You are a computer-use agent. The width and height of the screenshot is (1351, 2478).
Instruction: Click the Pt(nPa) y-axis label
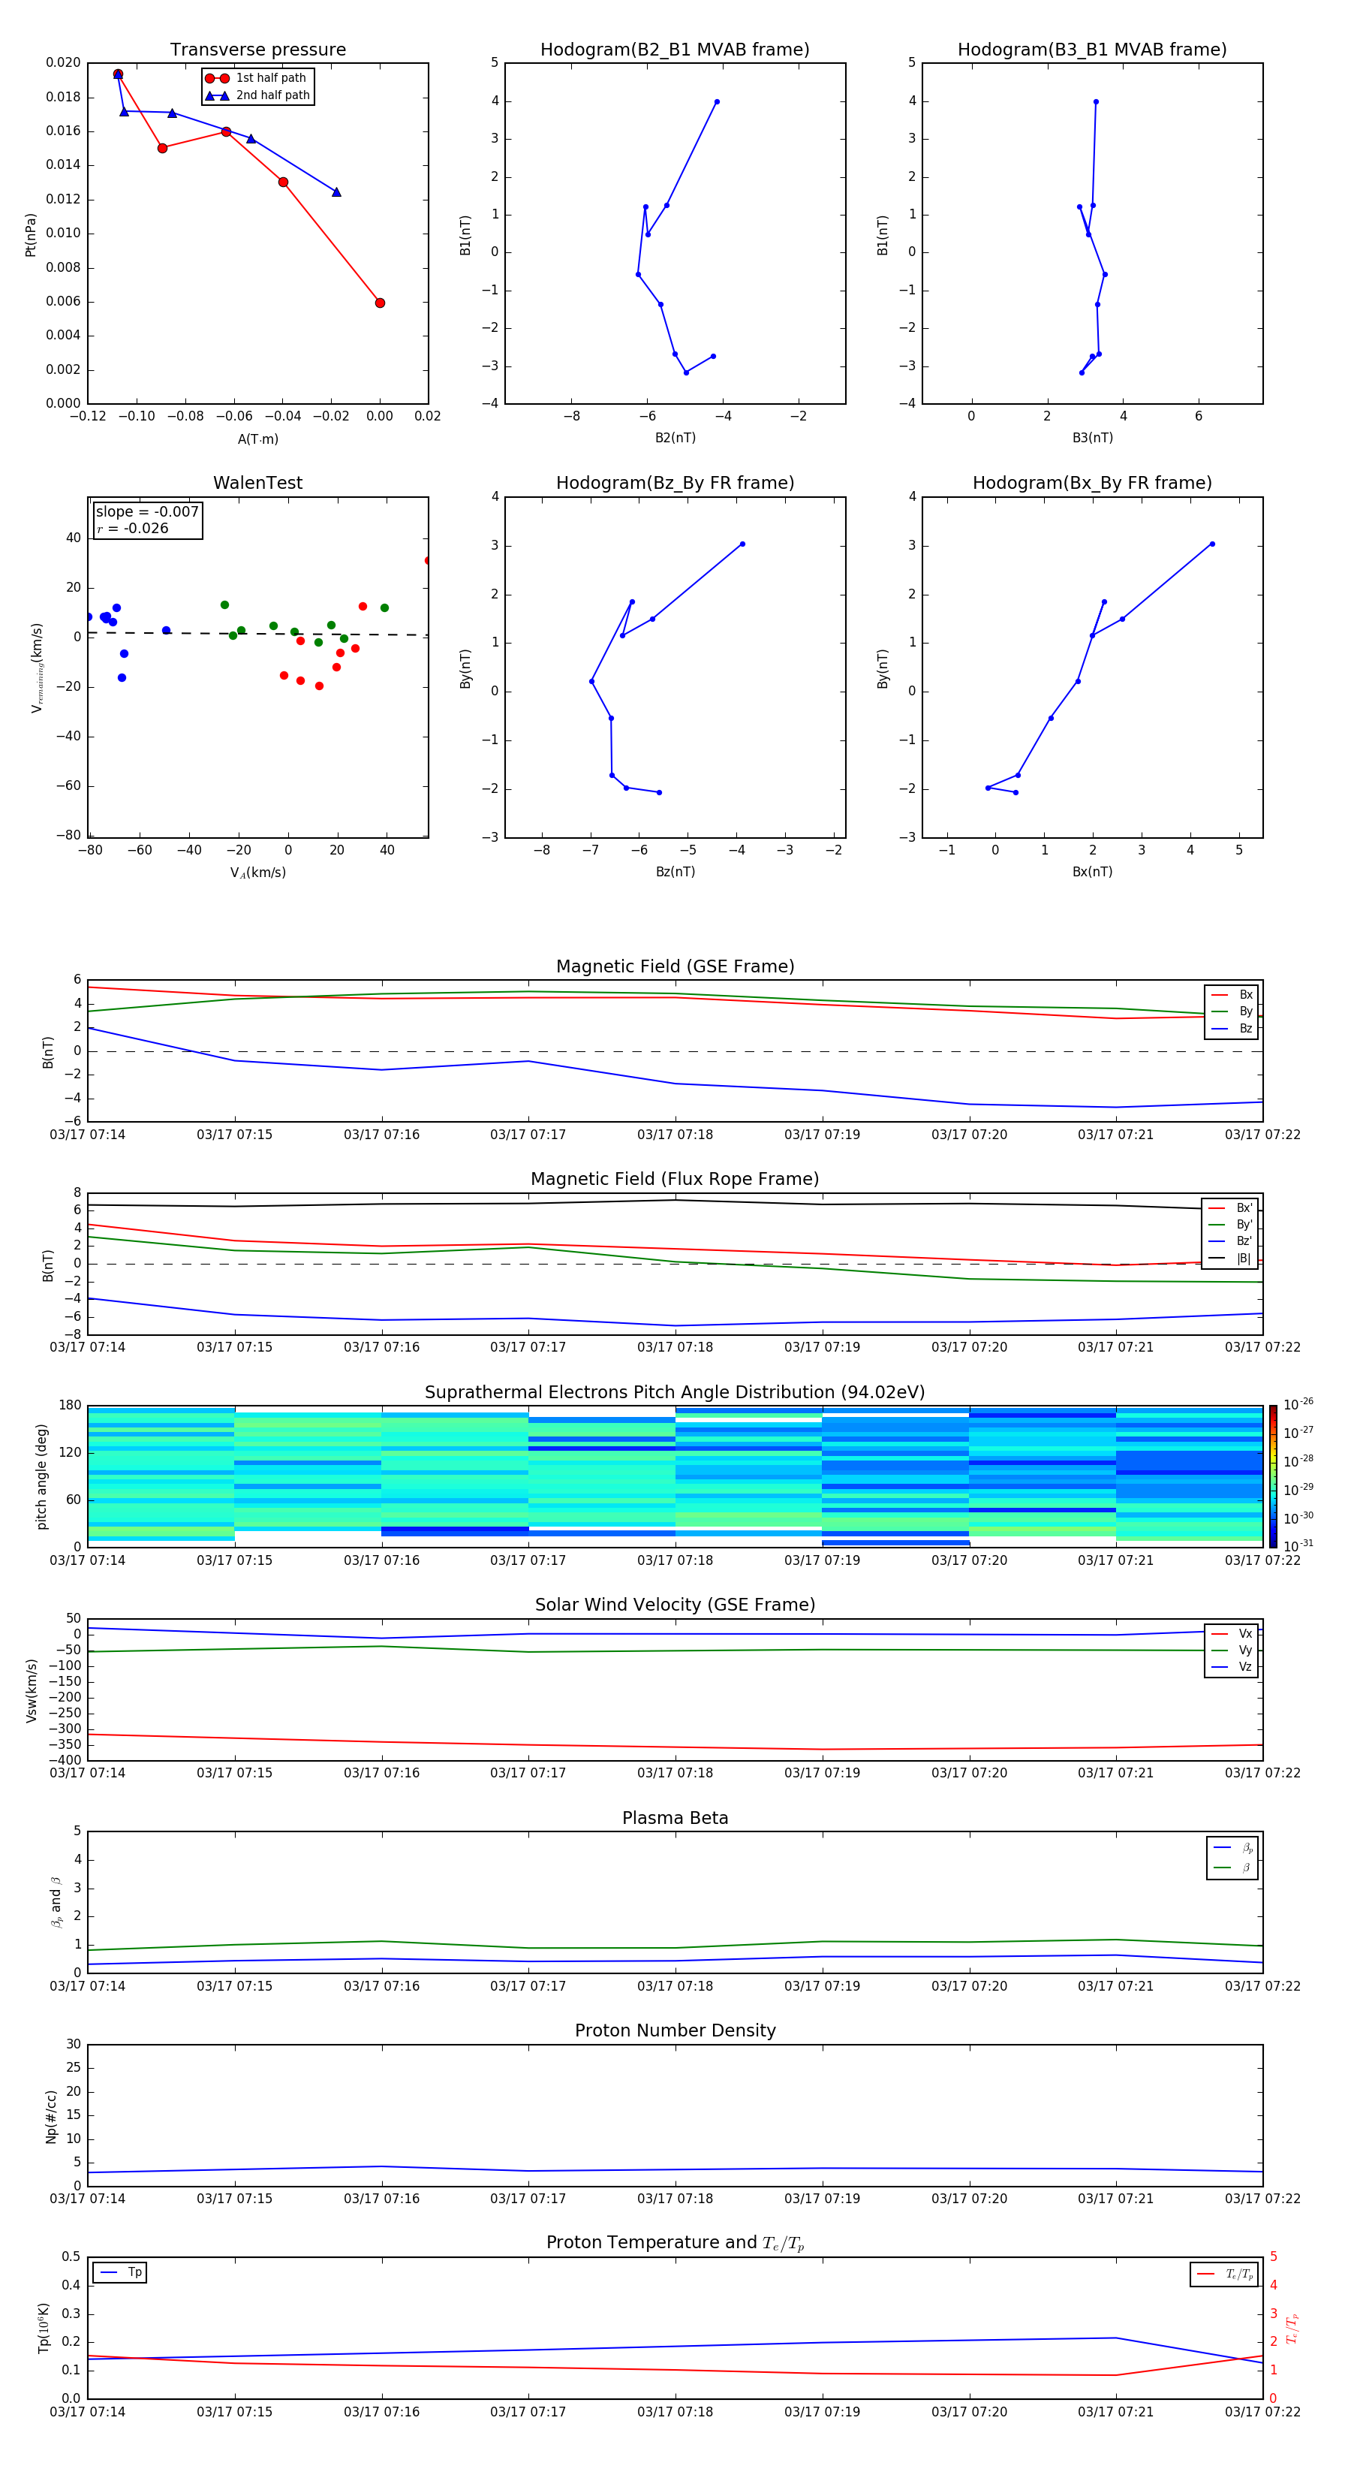[x=30, y=234]
